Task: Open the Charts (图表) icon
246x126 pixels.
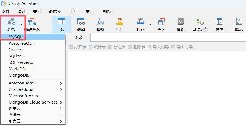Action: point(239,21)
